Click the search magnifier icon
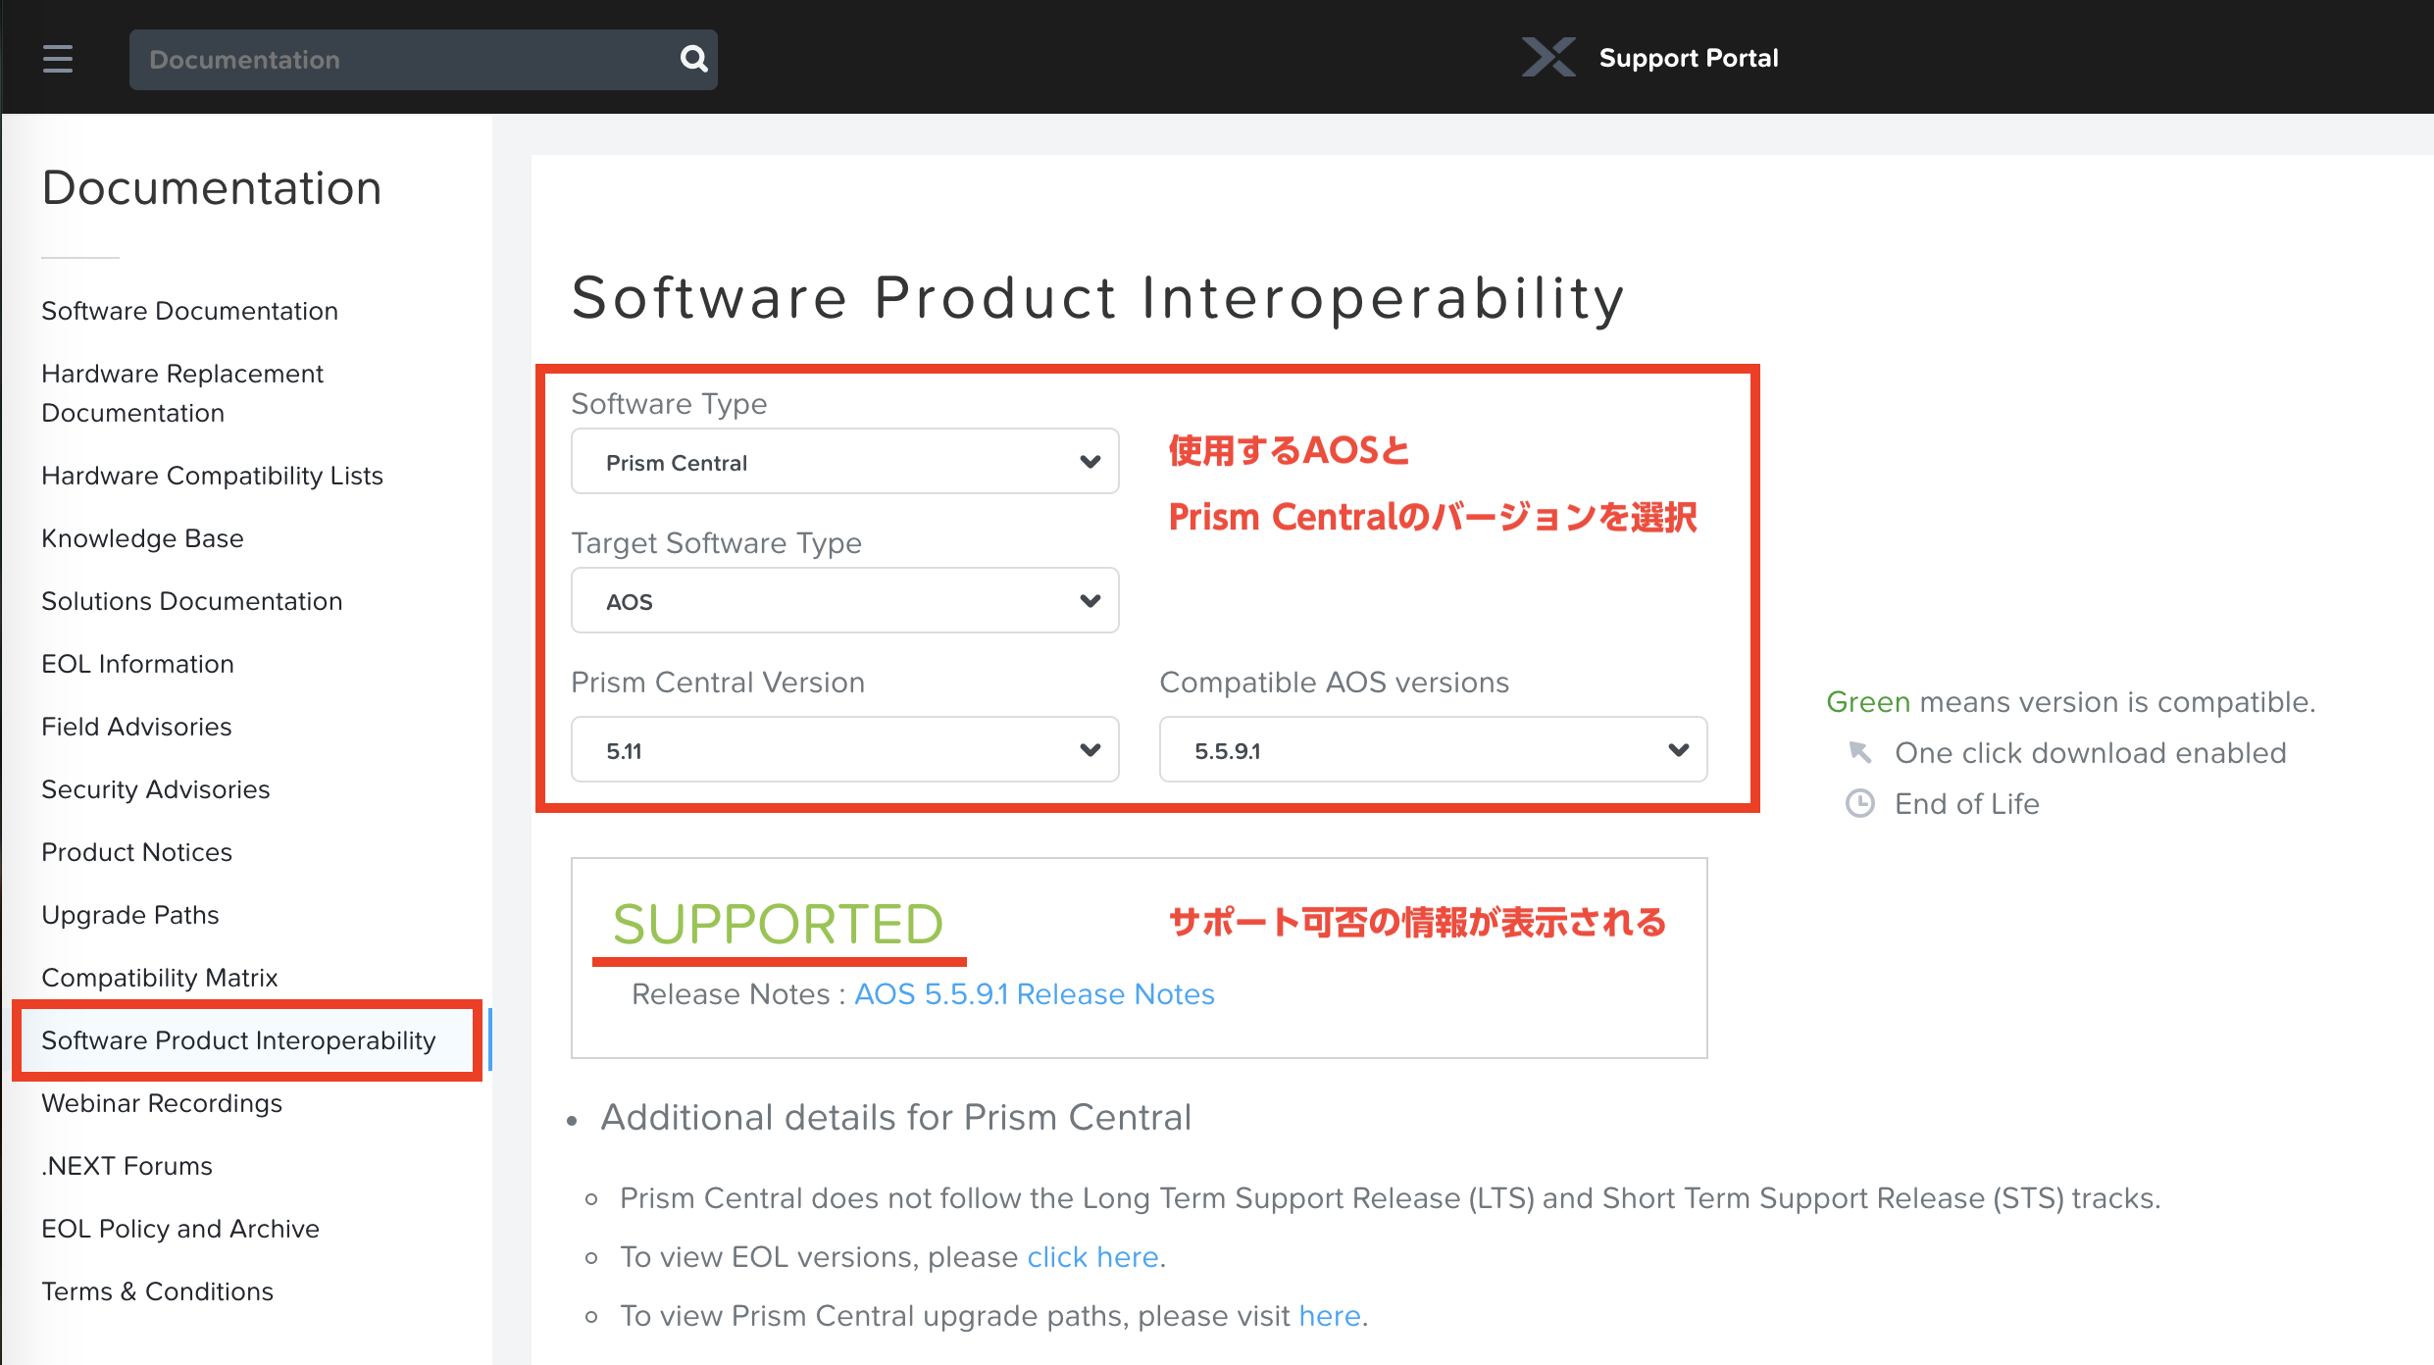The width and height of the screenshot is (2434, 1365). pos(693,59)
